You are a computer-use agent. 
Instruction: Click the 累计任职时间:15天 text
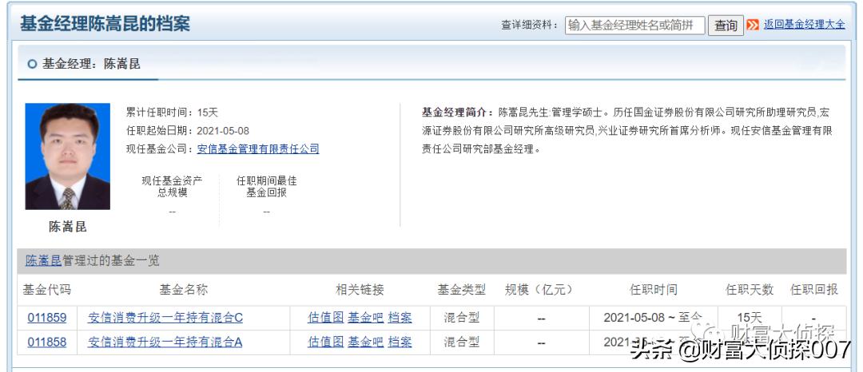(173, 113)
